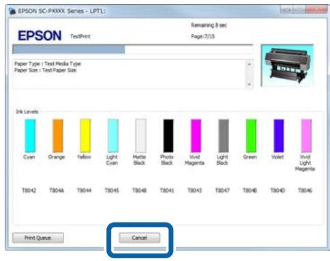Close the EPSON status window
The image size is (330, 261).
pos(316,10)
